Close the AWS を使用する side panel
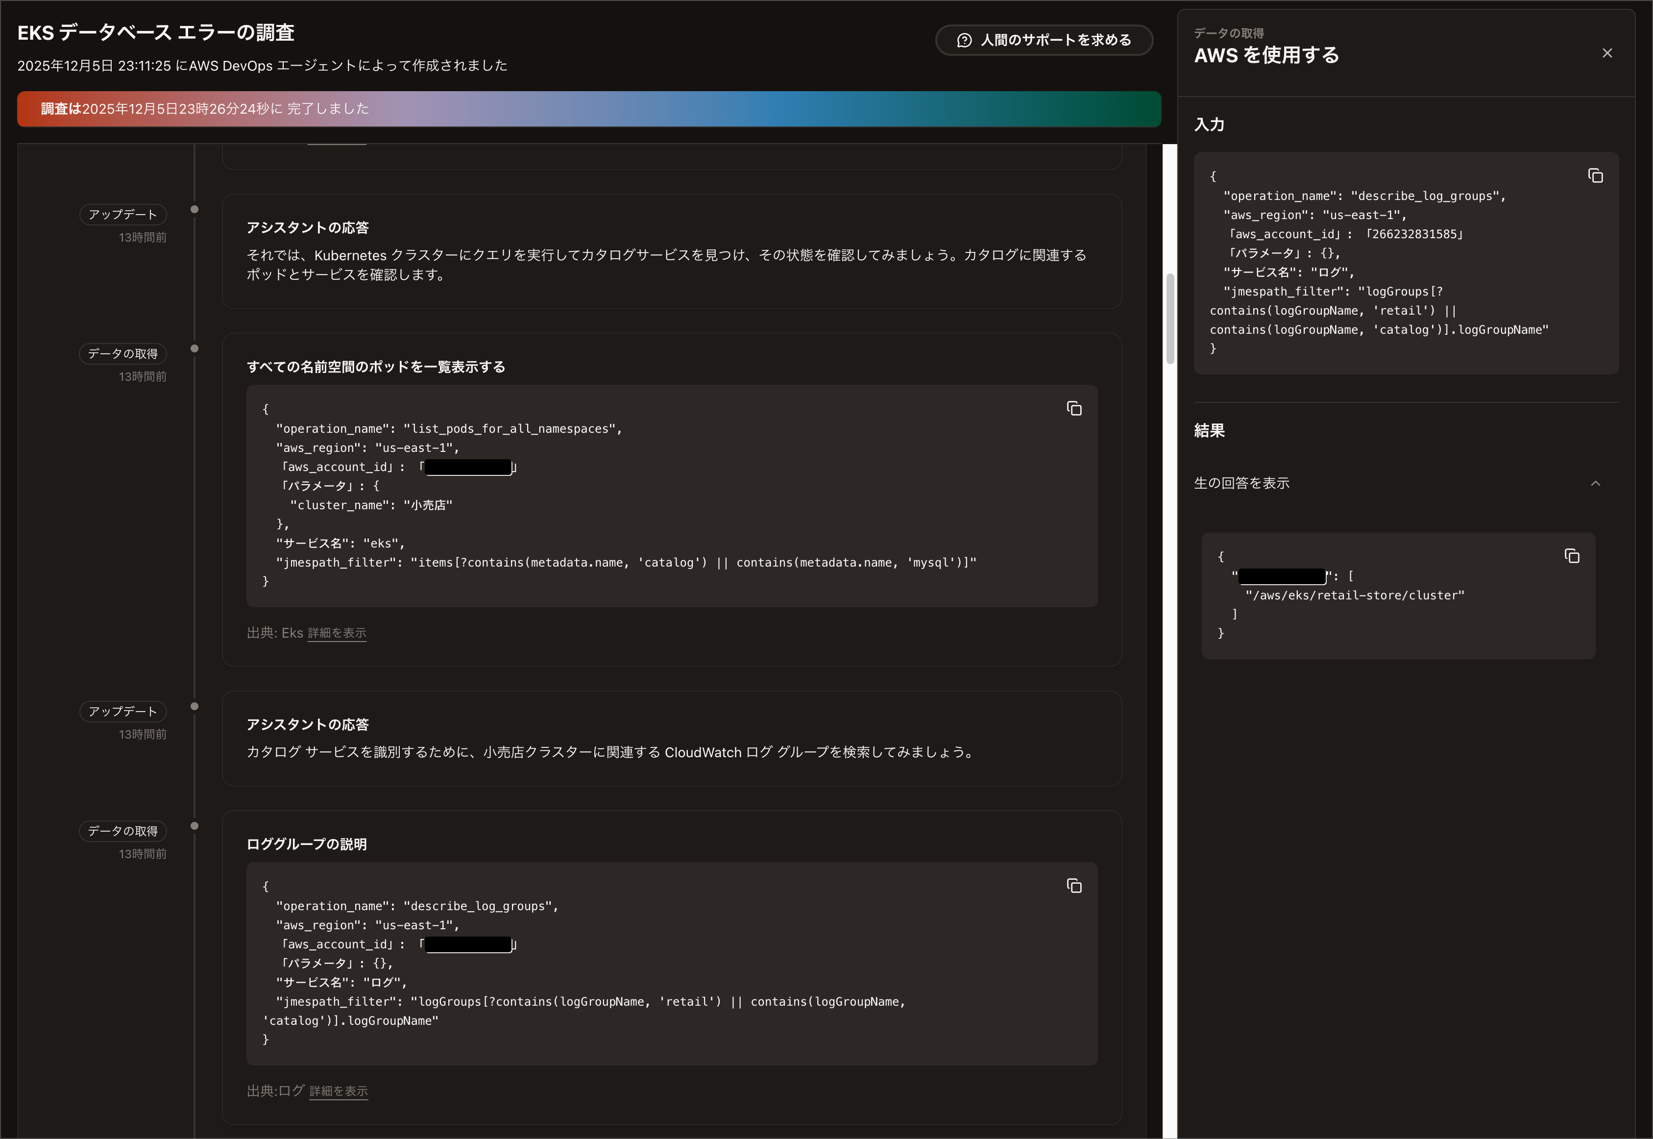 [x=1606, y=53]
